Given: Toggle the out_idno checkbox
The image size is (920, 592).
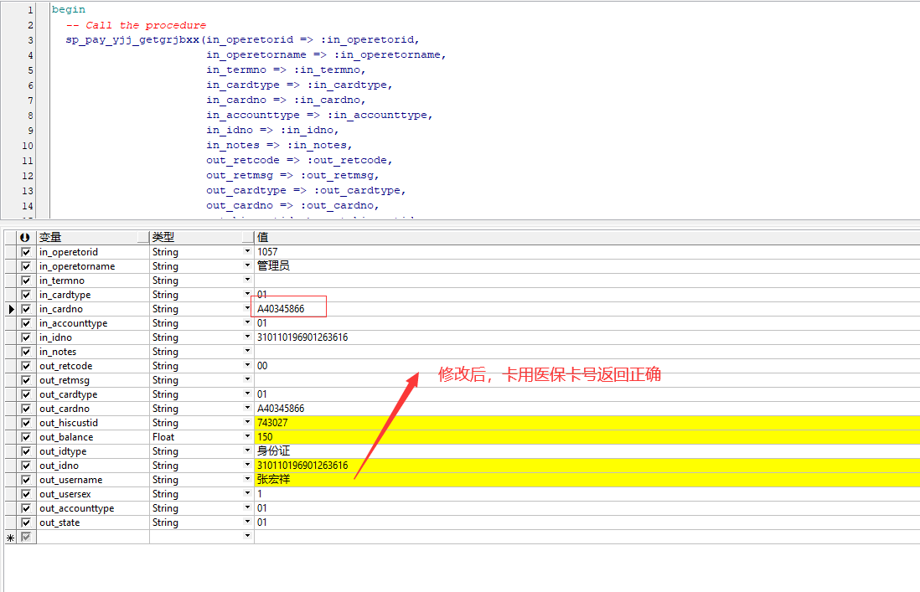Looking at the screenshot, I should click(26, 466).
